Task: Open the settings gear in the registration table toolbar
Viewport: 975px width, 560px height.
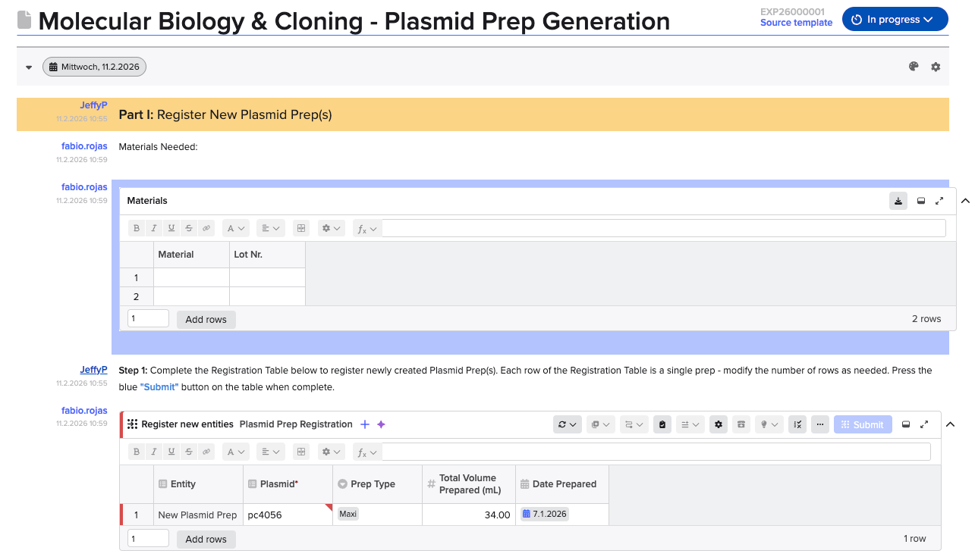Action: coord(719,424)
